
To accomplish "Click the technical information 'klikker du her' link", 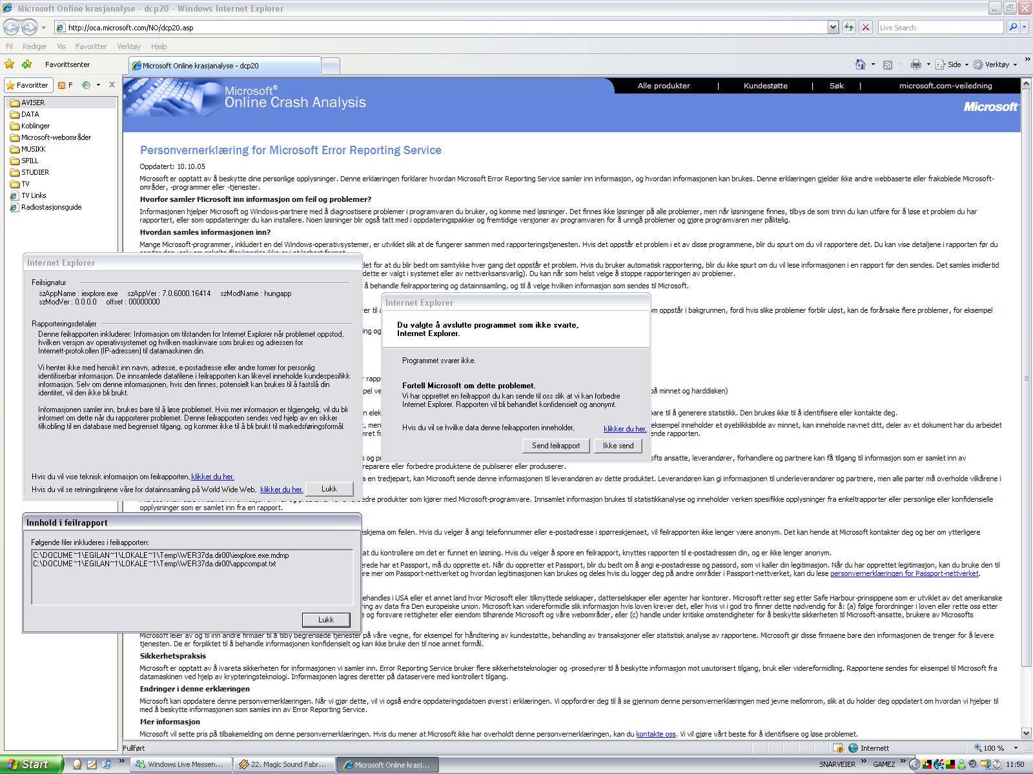I will 212,477.
